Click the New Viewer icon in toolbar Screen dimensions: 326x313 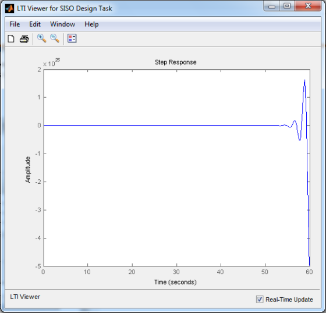pyautogui.click(x=11, y=38)
